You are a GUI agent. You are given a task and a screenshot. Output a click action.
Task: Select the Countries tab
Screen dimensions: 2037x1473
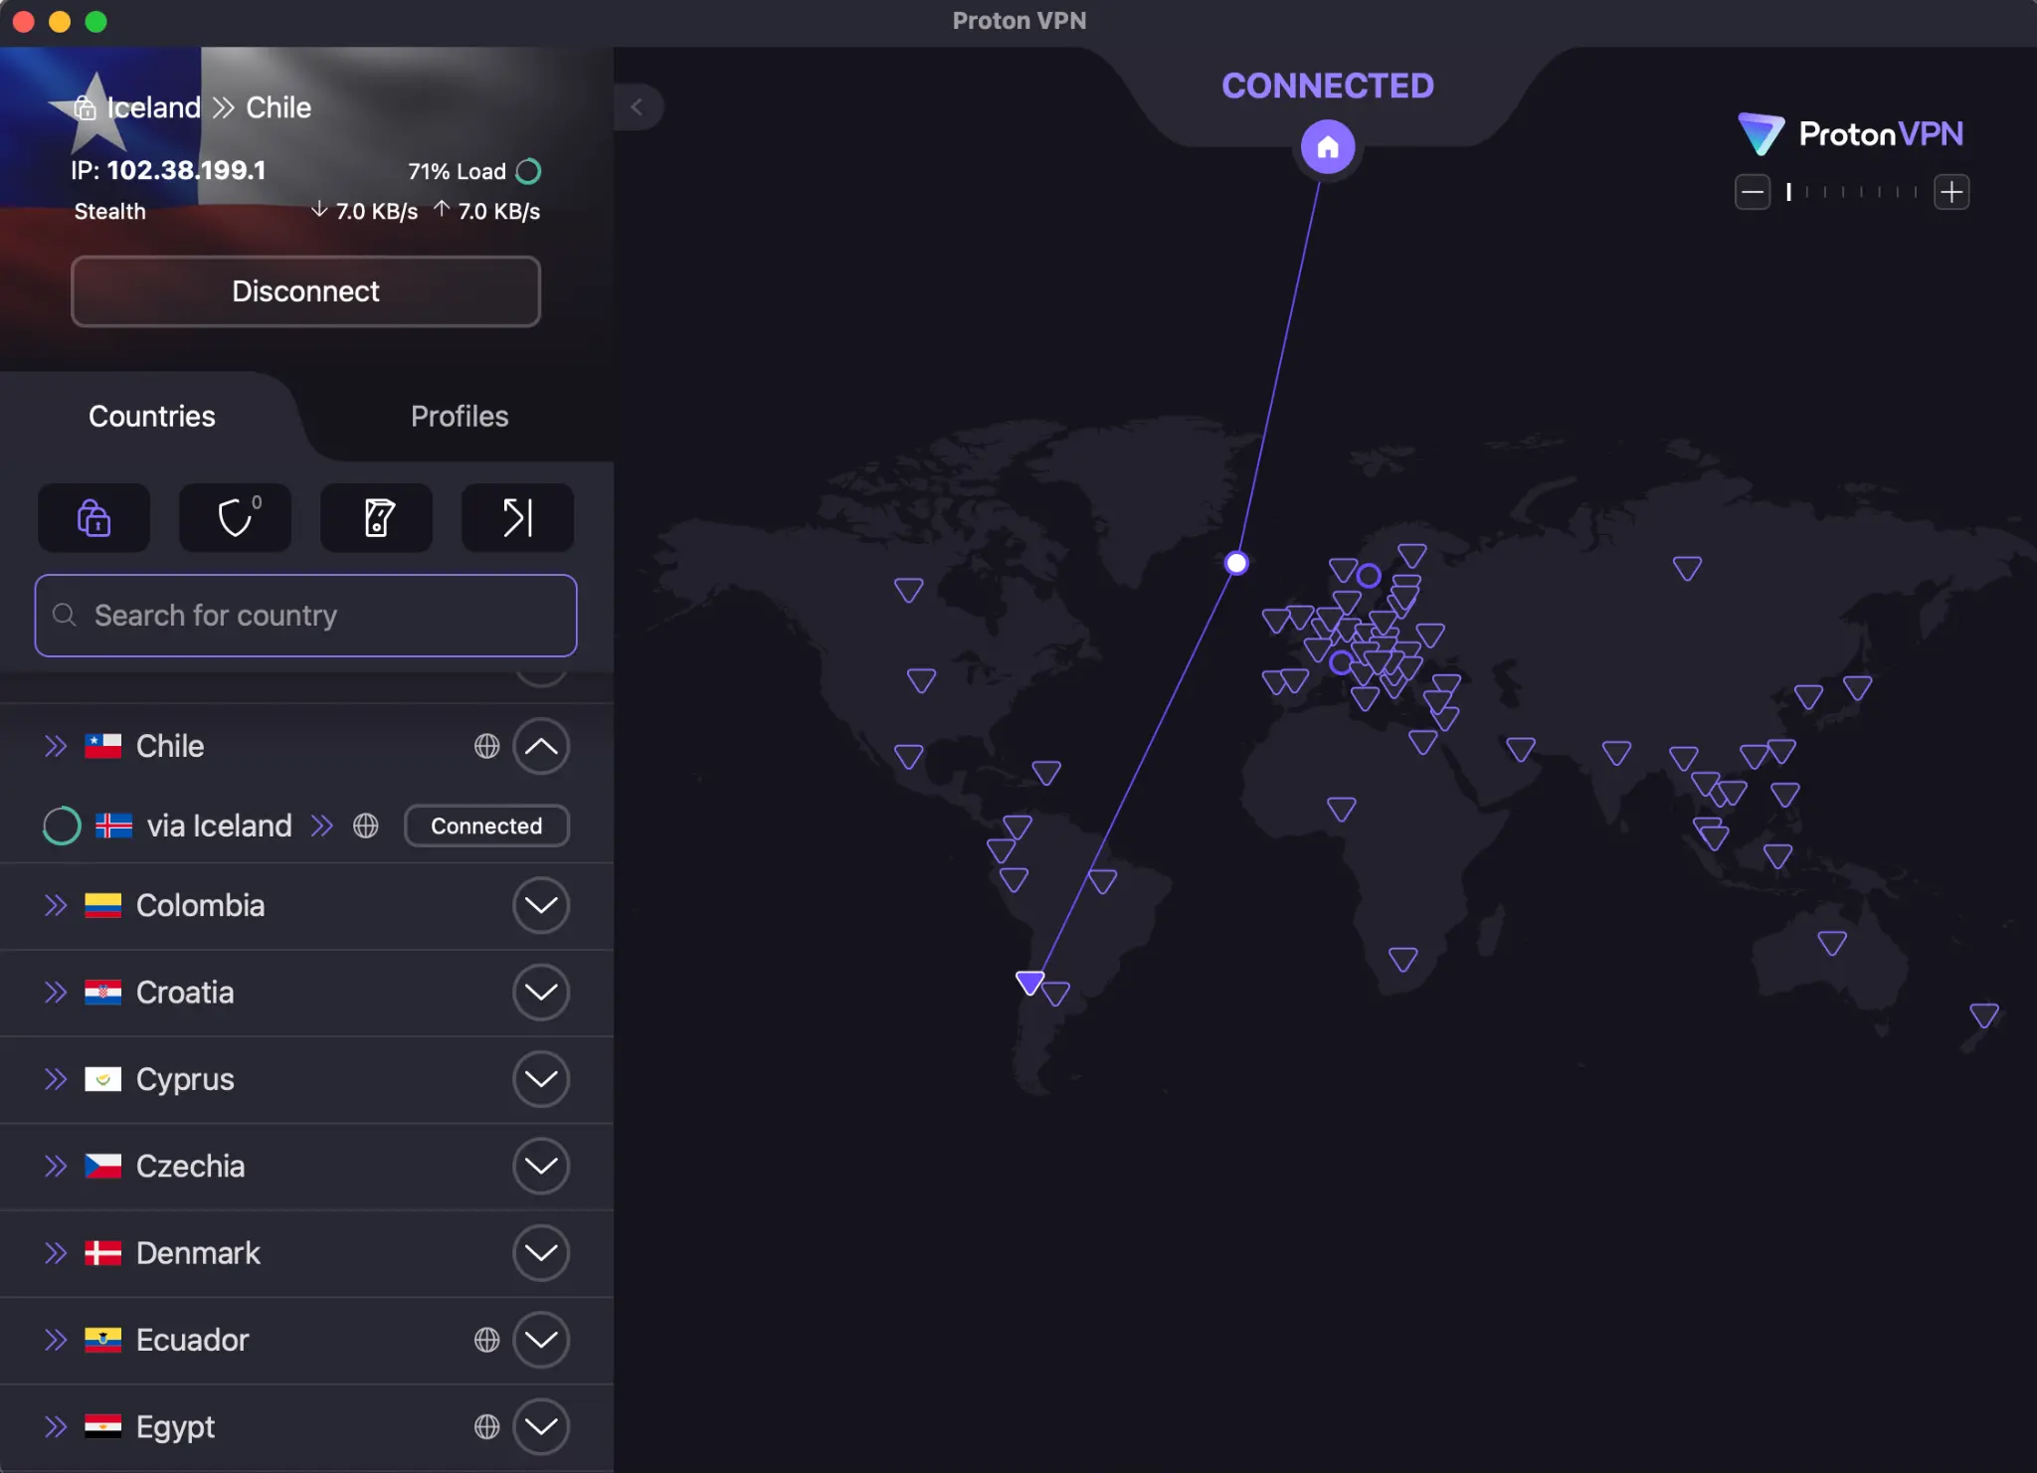[x=151, y=416]
